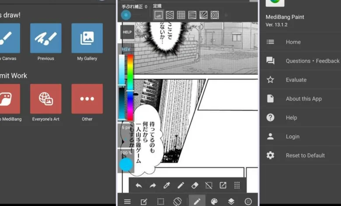Open the color palette panel
341x206 pixels.
[214, 201]
